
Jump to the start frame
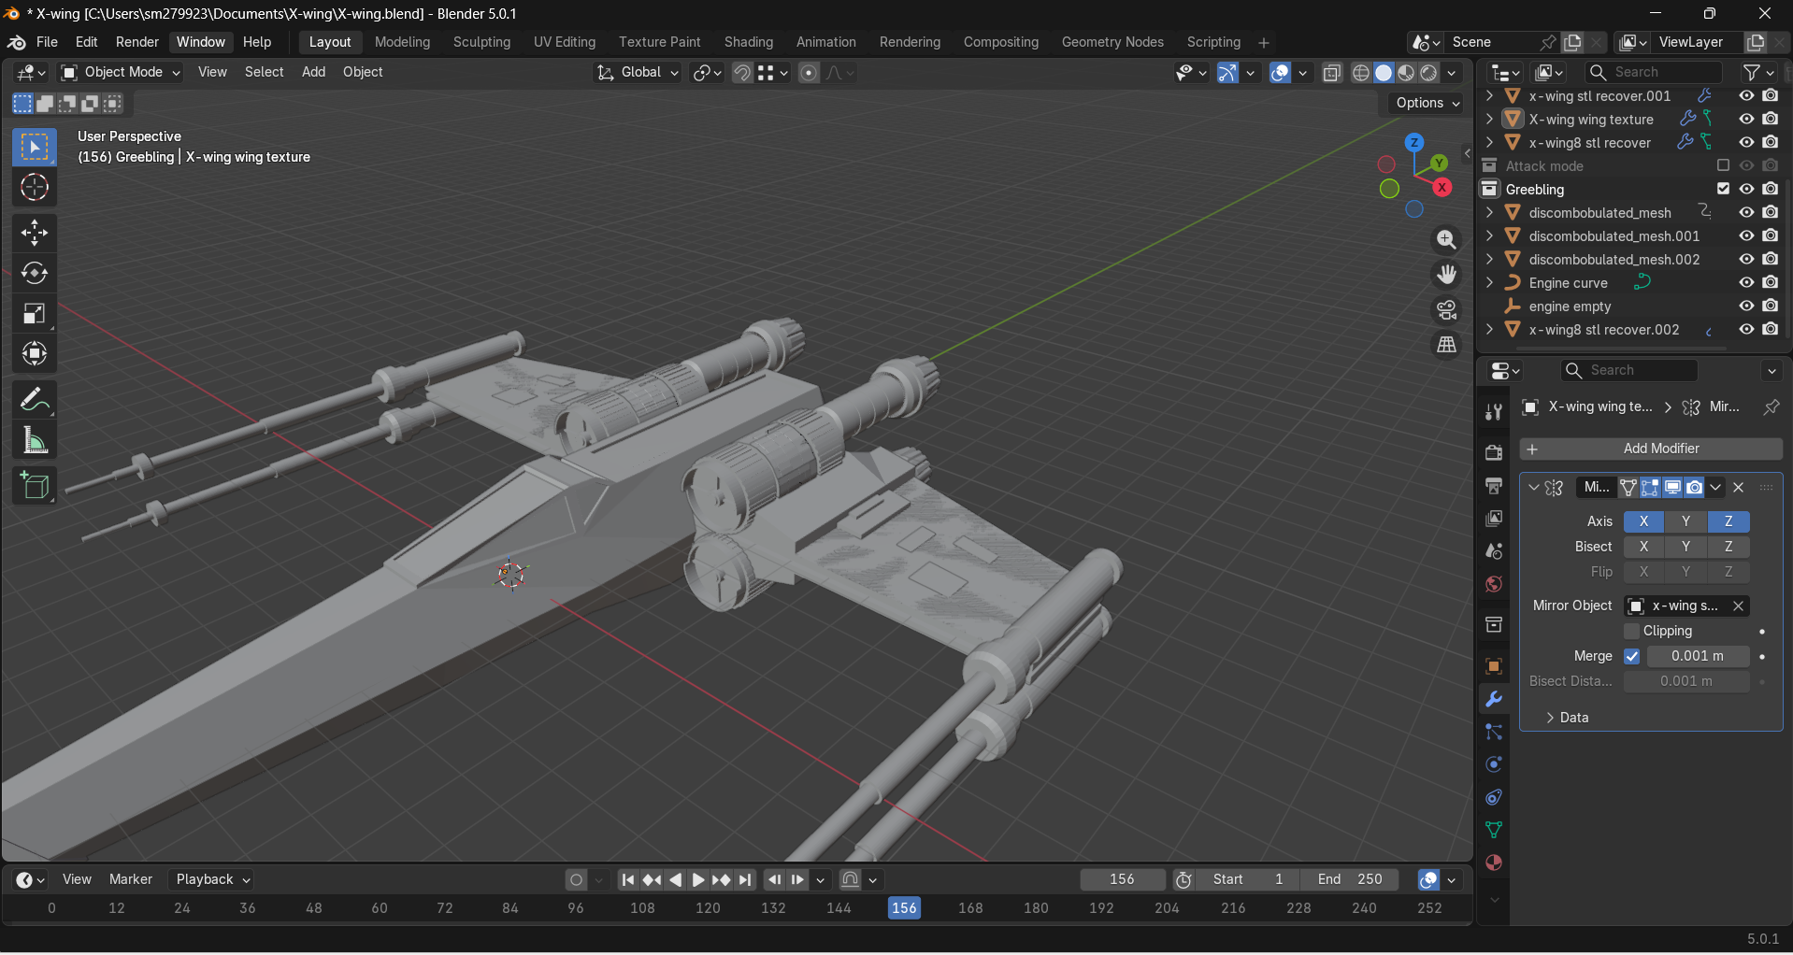click(x=628, y=879)
